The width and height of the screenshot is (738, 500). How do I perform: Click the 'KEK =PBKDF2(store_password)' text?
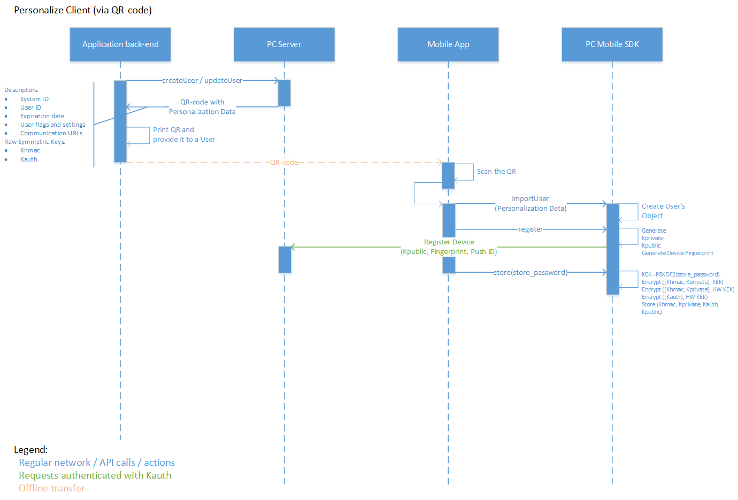click(681, 275)
